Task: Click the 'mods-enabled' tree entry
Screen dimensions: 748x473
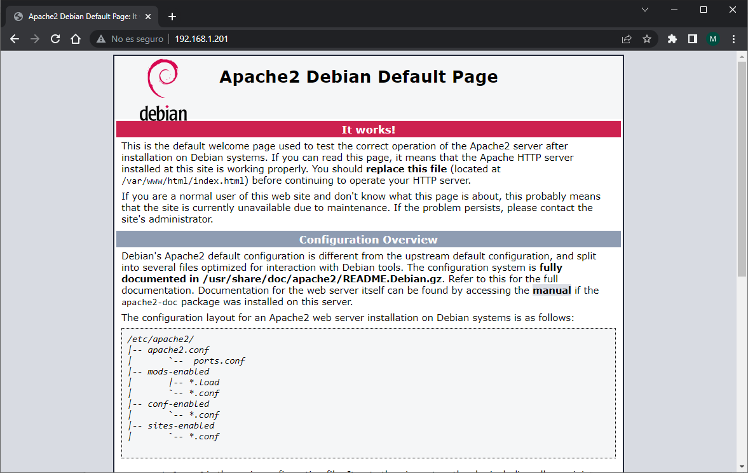Action: pos(179,371)
